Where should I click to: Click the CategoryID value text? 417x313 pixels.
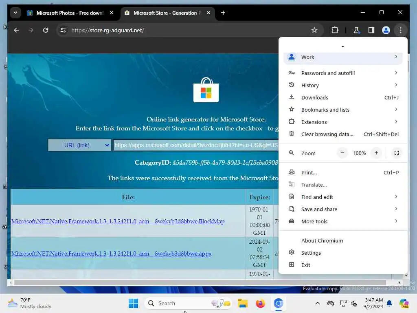pyautogui.click(x=225, y=163)
